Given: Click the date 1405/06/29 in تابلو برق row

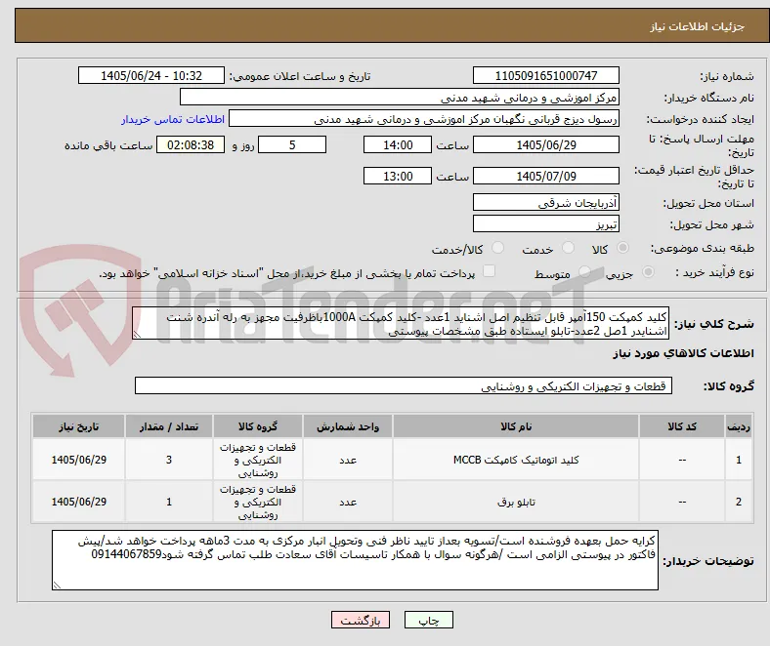Looking at the screenshot, I should (x=78, y=502).
